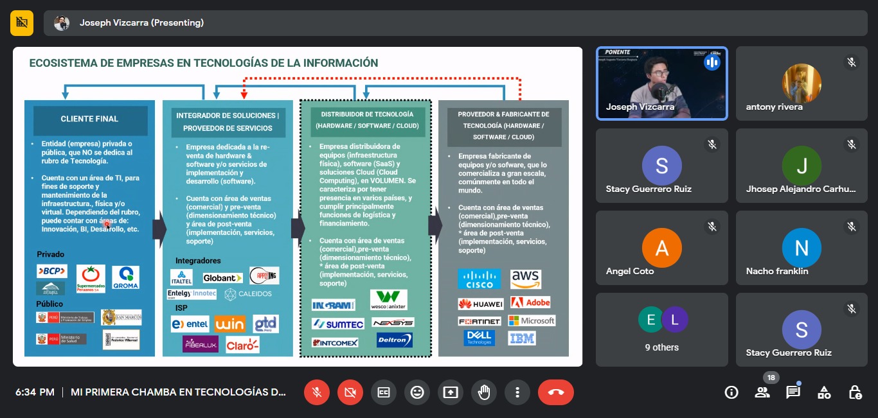Click the Adobe logo on the slide
Viewport: 878px width, 418px height.
(530, 302)
